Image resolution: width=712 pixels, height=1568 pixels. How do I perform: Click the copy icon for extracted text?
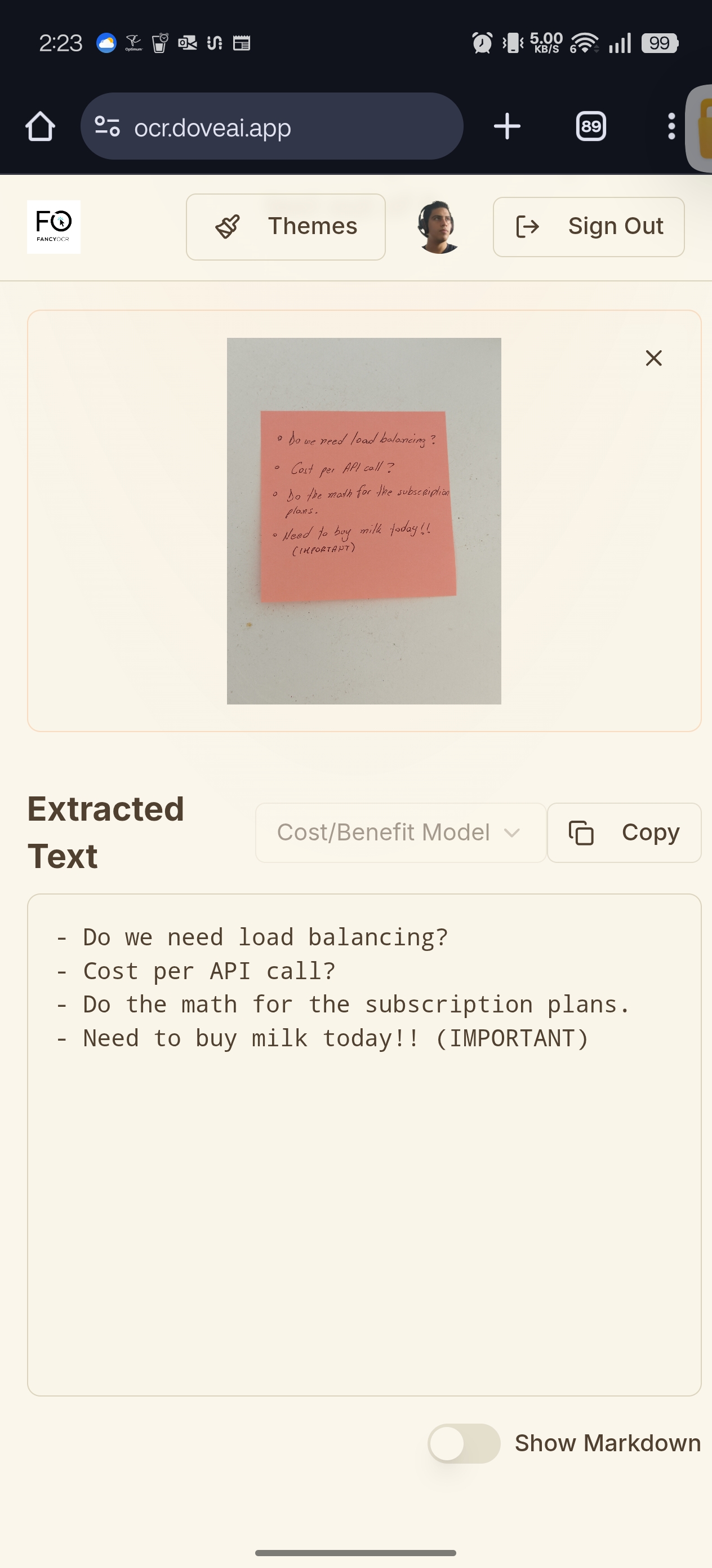pyautogui.click(x=581, y=833)
